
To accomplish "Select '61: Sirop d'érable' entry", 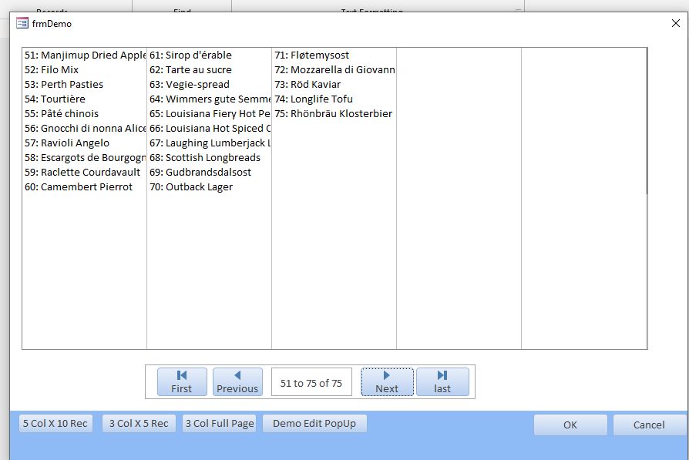I will tap(209, 55).
